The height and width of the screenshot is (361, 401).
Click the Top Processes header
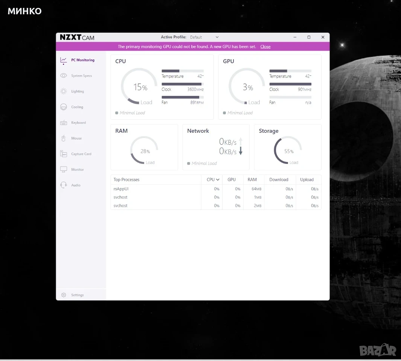click(x=127, y=180)
